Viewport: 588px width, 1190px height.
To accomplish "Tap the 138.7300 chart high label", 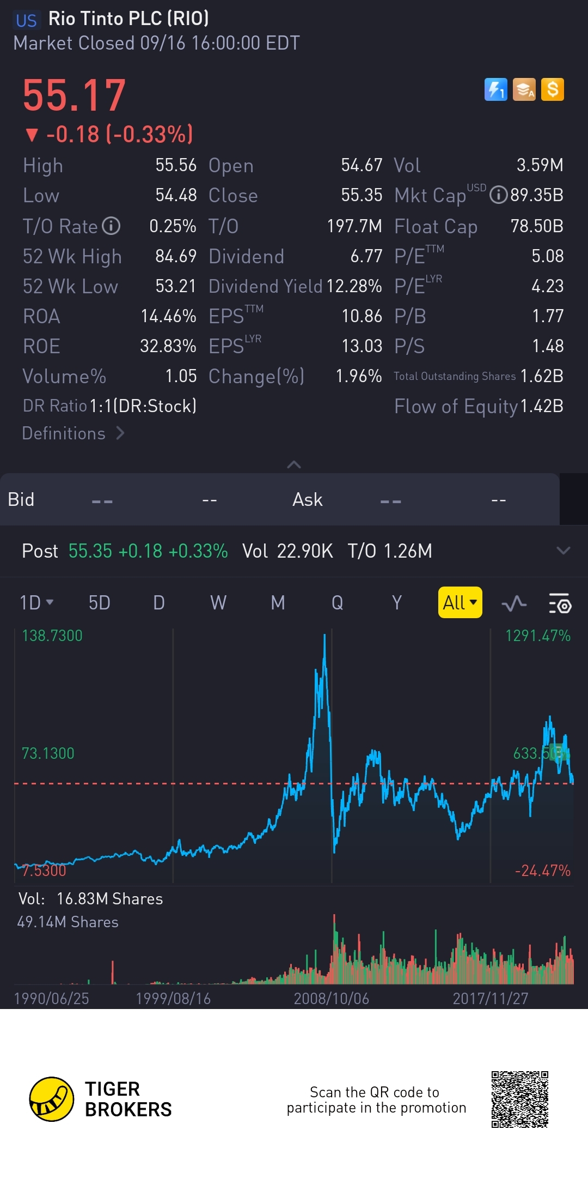I will (x=52, y=636).
